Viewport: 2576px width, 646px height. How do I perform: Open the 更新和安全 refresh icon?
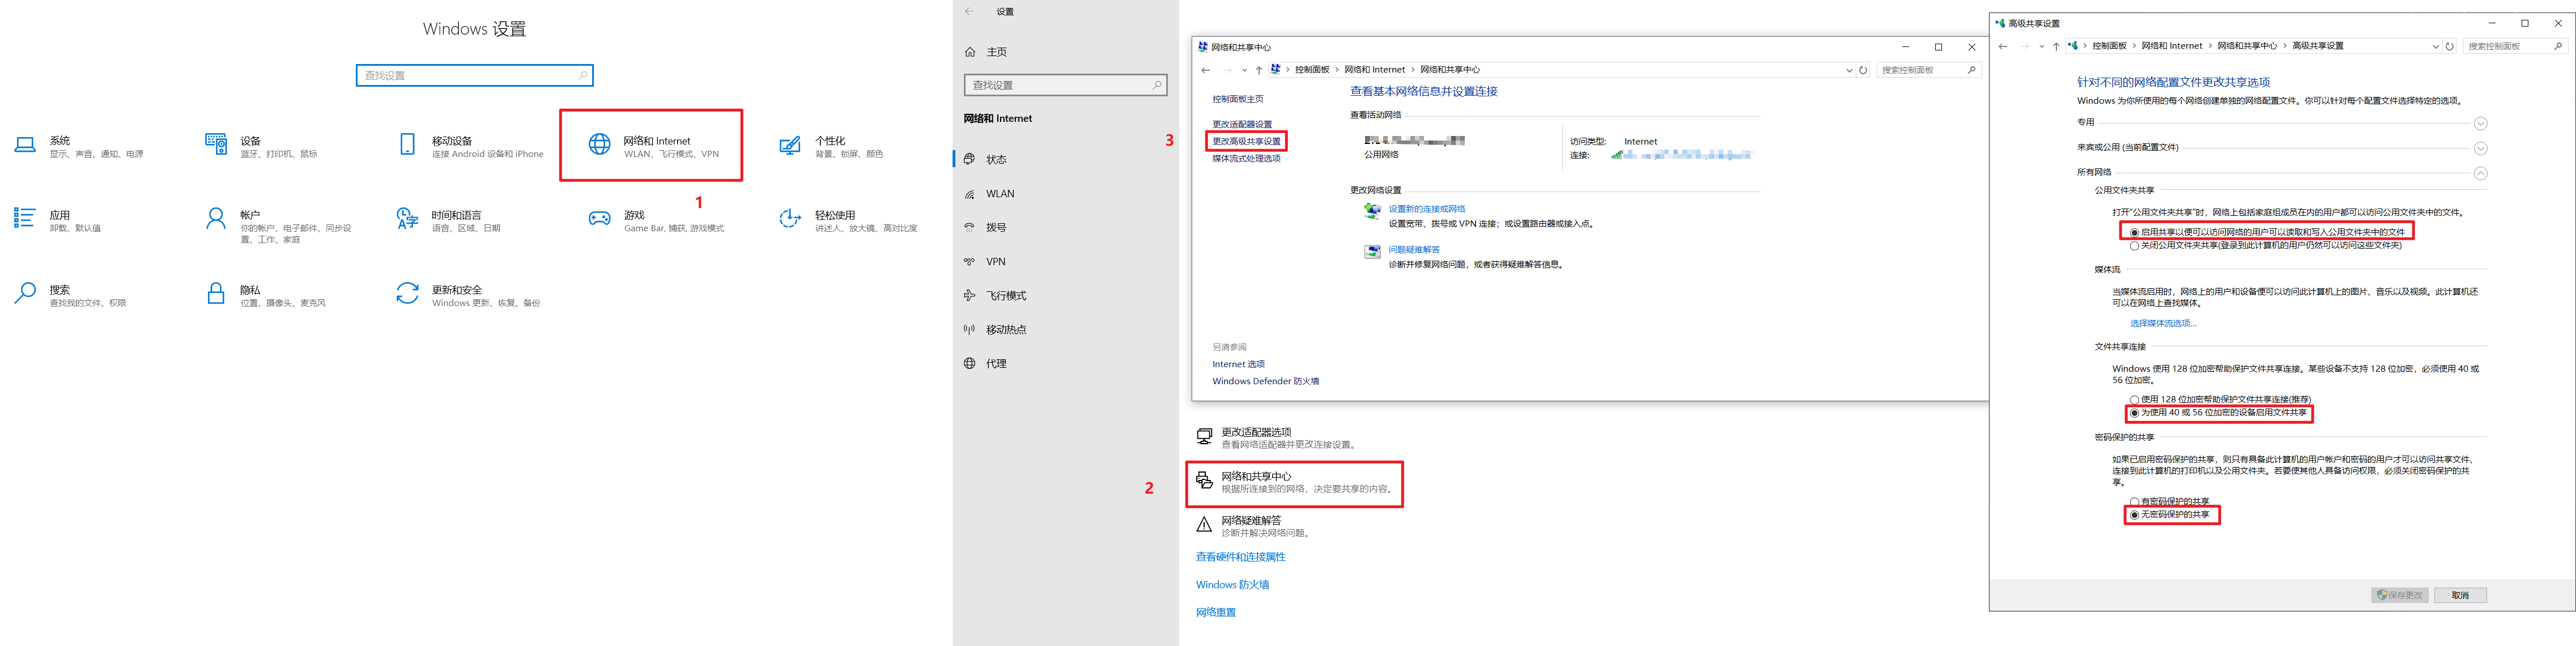pyautogui.click(x=407, y=293)
